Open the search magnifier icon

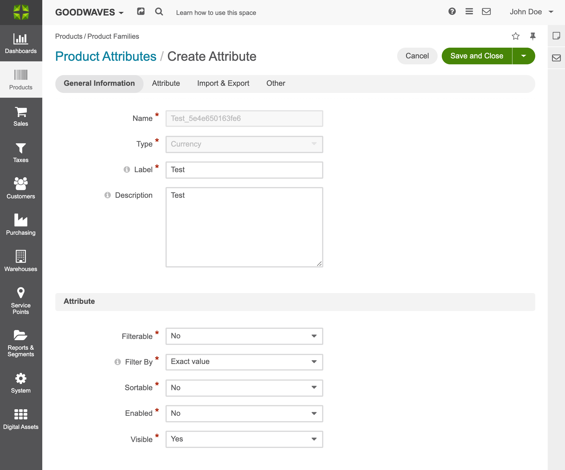click(x=159, y=12)
